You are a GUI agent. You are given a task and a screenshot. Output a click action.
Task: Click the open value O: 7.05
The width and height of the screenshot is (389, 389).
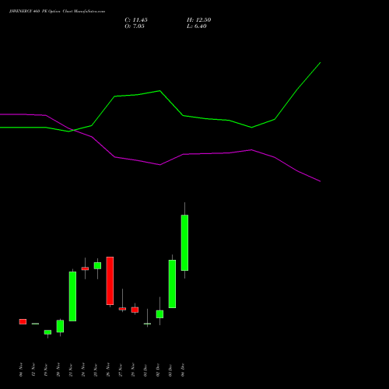coord(135,26)
